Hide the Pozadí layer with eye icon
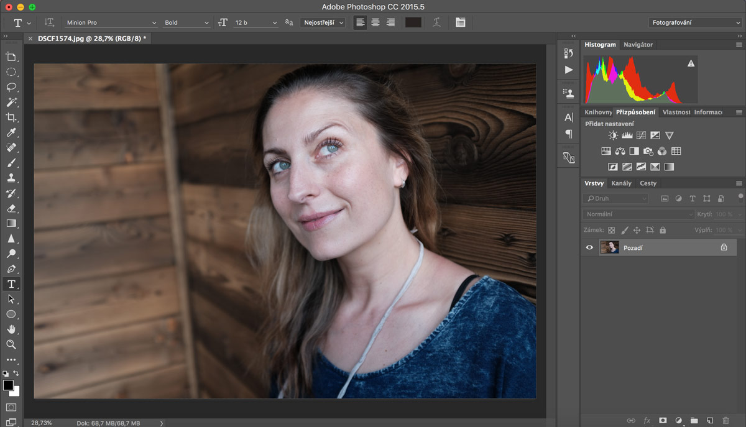 pos(589,247)
